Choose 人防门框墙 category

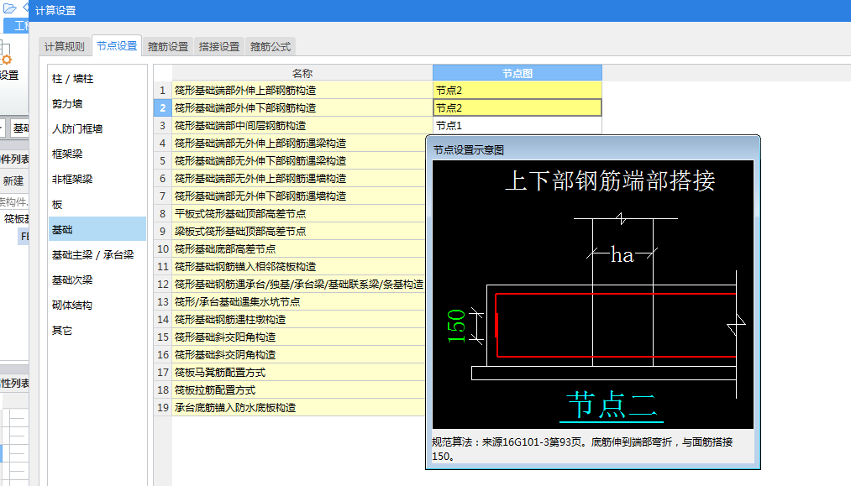97,128
